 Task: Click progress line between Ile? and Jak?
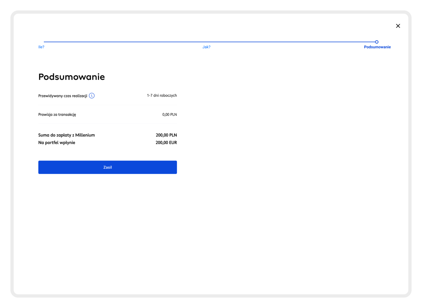(123, 42)
